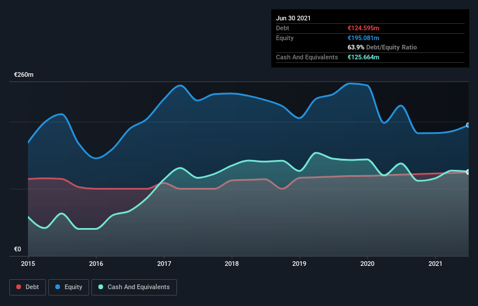Viewport: 478px width, 306px height.
Task: Click the 2015 x-axis label
Action: [x=28, y=264]
